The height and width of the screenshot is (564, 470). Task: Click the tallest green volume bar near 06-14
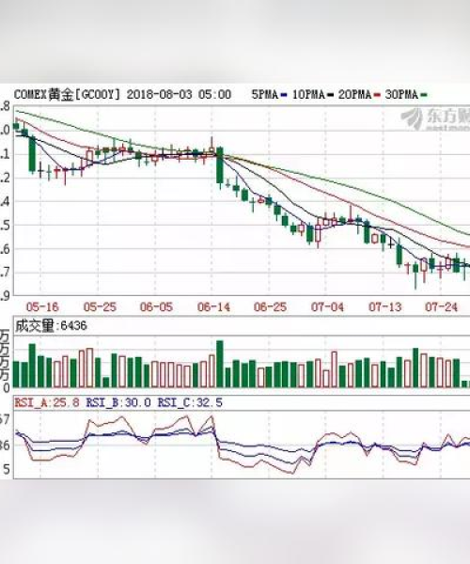click(x=220, y=364)
